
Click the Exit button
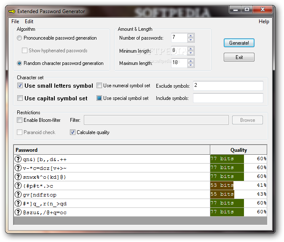239,57
